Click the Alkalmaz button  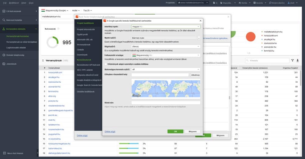[x=195, y=75]
